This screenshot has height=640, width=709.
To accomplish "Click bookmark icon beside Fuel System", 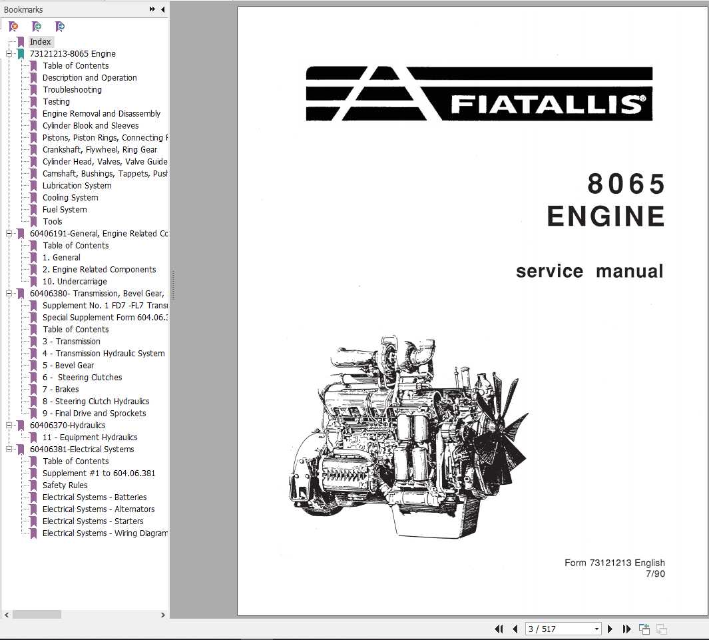I will pos(33,209).
